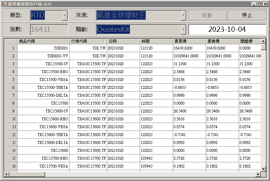Click 委買價 cell 16430.6200 in row 1
270x181 pixels.
189,48
